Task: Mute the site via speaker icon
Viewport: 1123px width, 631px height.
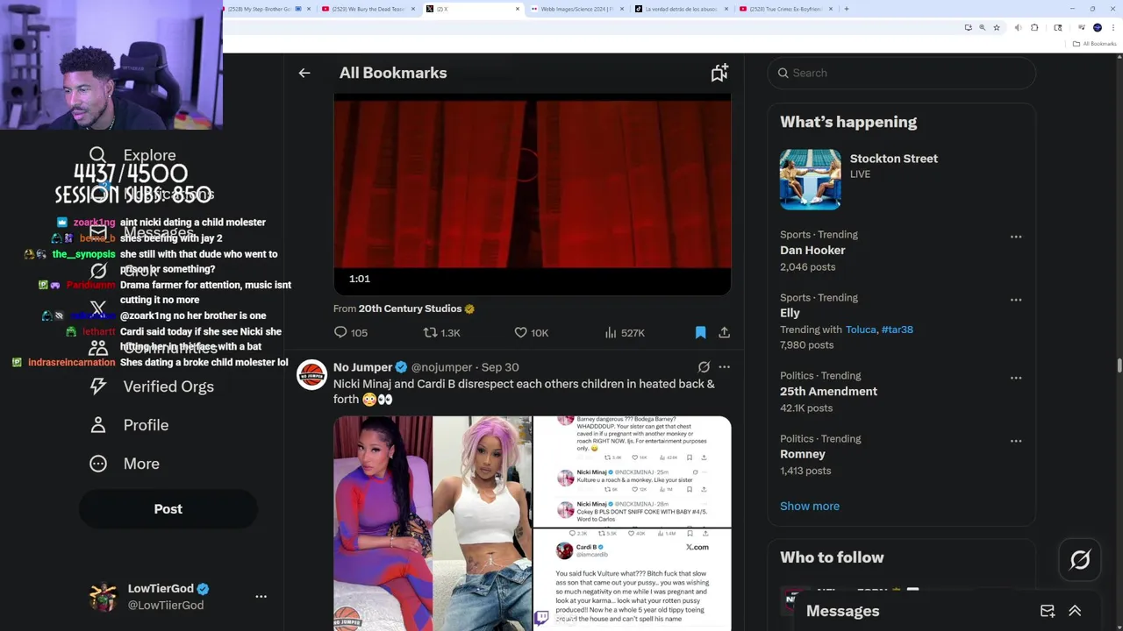Action: pos(1018,28)
